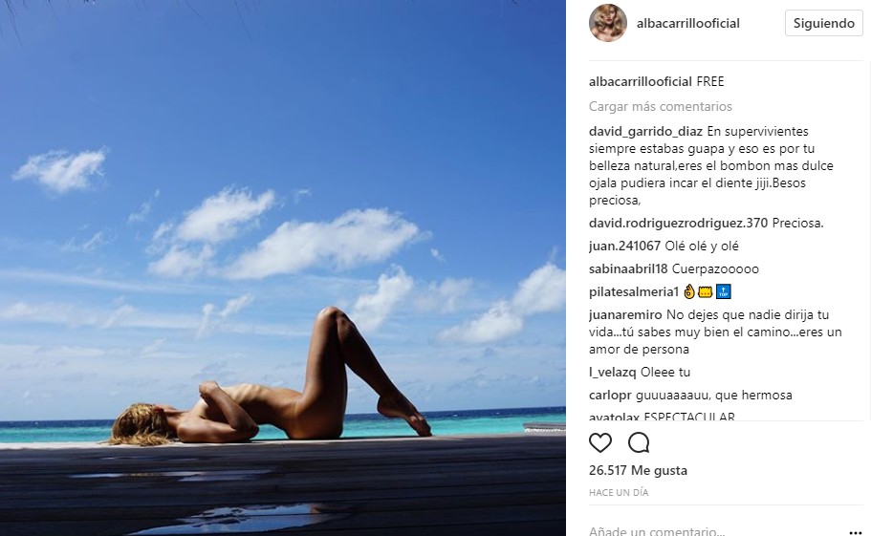Open pilatesalmeria1 profile
Viewport: 871px width, 536px height.
tap(634, 291)
